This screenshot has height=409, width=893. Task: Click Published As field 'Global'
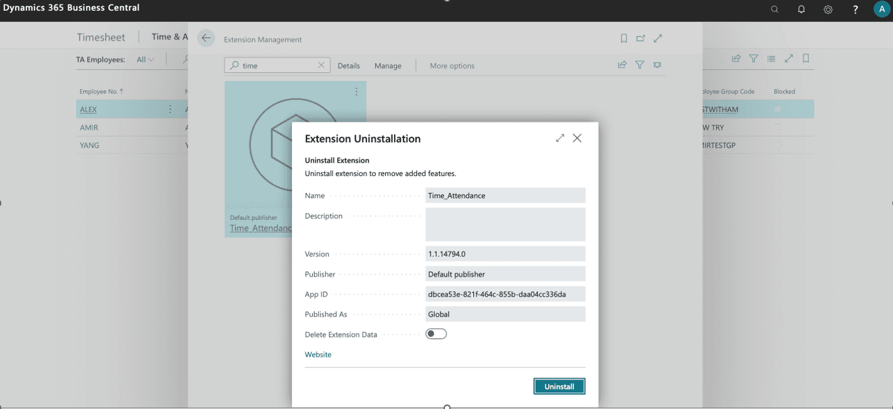(505, 314)
